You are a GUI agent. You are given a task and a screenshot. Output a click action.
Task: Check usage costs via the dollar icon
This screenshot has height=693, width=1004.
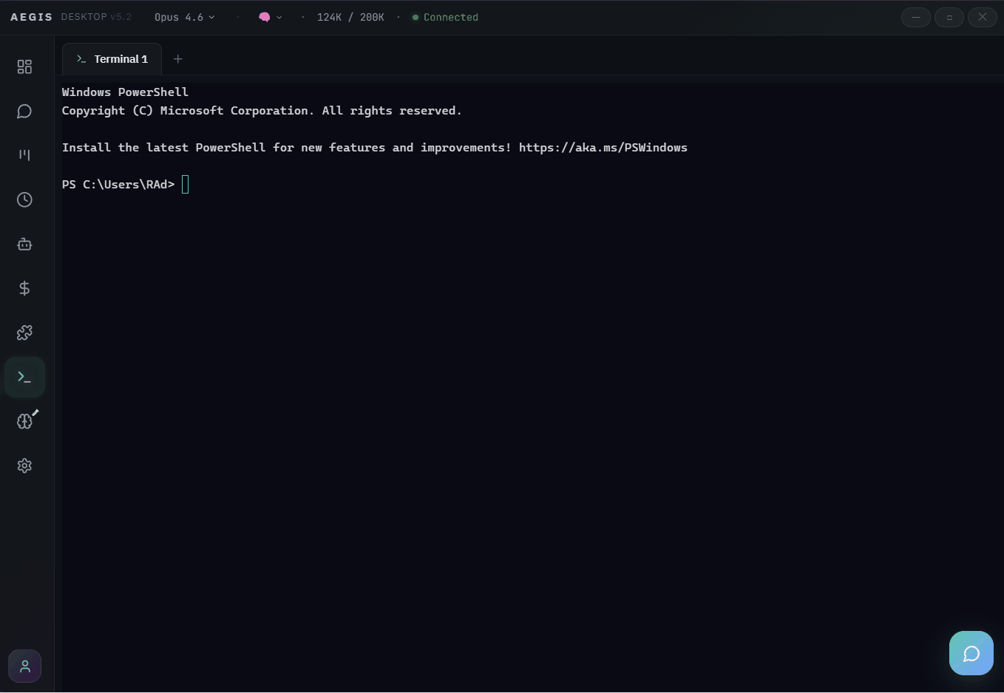[24, 288]
